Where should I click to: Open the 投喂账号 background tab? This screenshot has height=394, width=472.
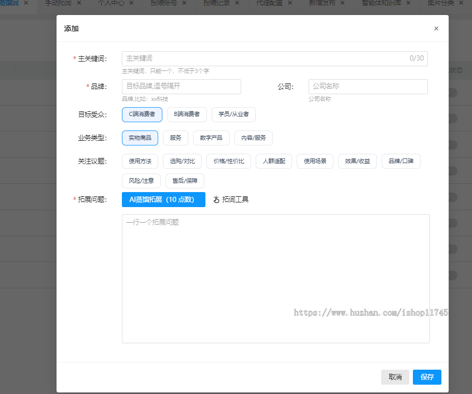[x=164, y=3]
